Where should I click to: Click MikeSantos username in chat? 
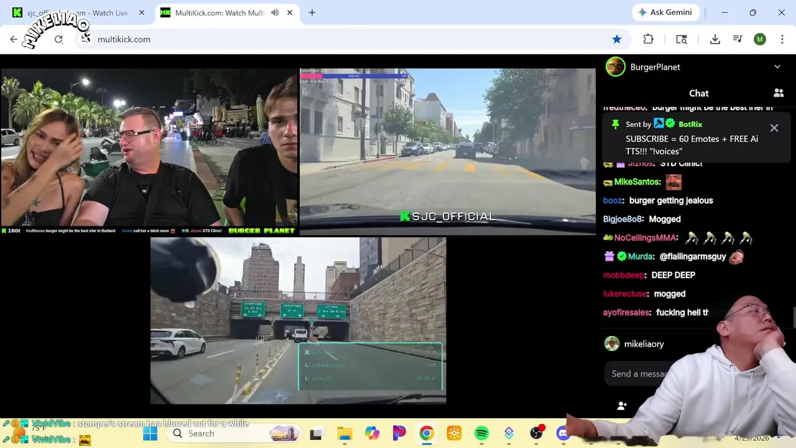(x=637, y=182)
